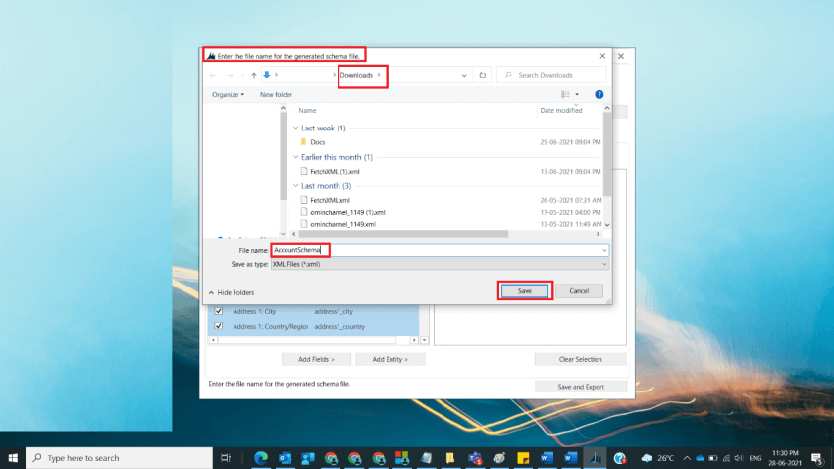Open the clock showing 11:30 PM

785,458
